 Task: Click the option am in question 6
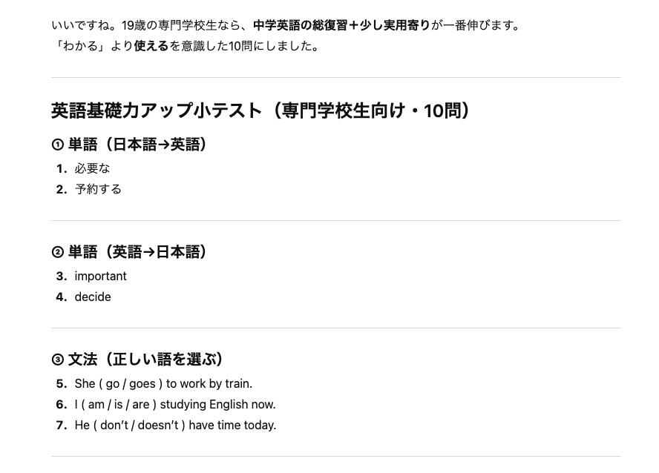click(96, 404)
